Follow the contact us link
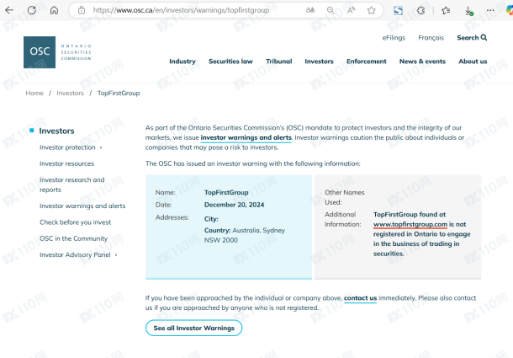Image resolution: width=513 pixels, height=358 pixels. click(x=360, y=298)
